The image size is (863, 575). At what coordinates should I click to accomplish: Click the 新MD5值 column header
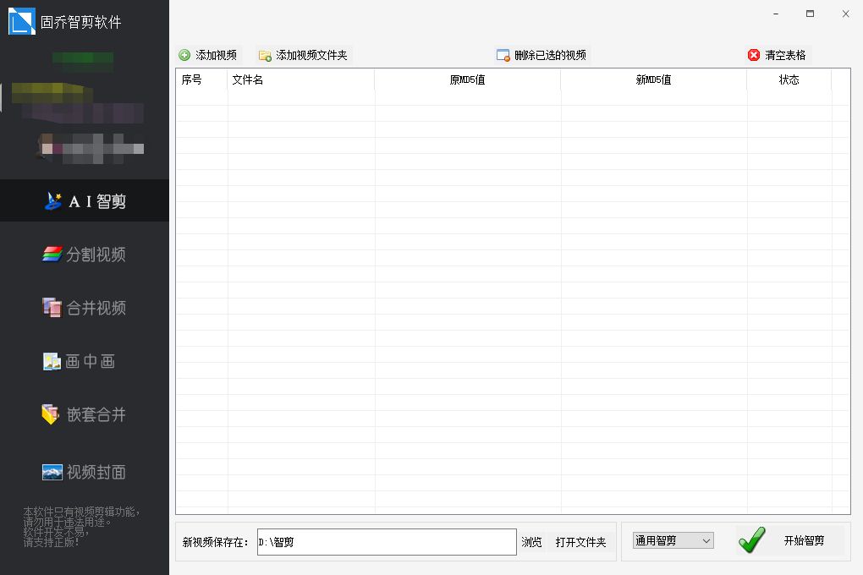click(x=653, y=79)
